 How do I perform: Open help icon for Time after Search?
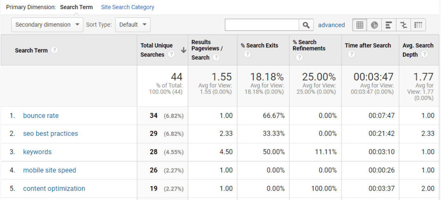tap(351, 54)
